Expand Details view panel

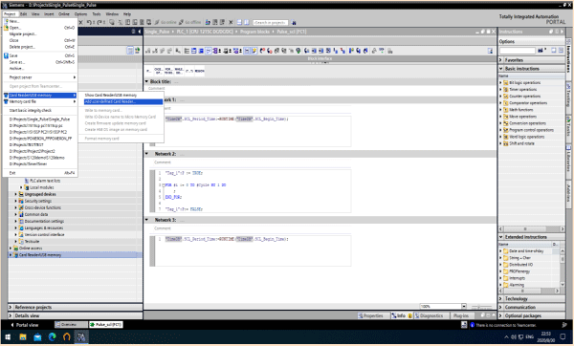(11, 315)
